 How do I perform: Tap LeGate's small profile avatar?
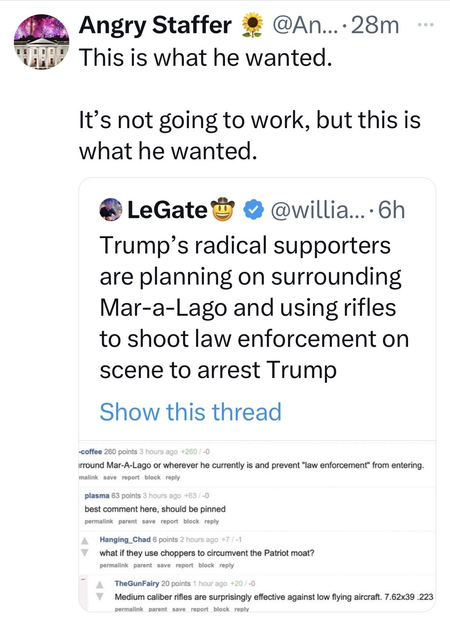tap(111, 209)
